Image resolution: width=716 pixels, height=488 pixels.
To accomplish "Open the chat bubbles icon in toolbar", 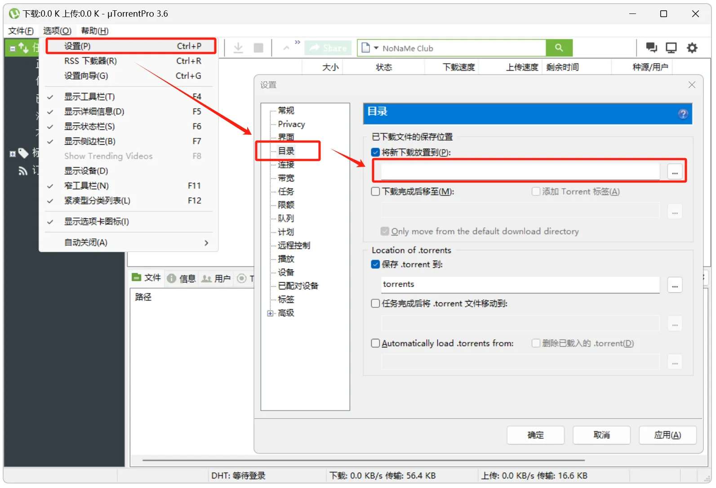I will pos(651,48).
